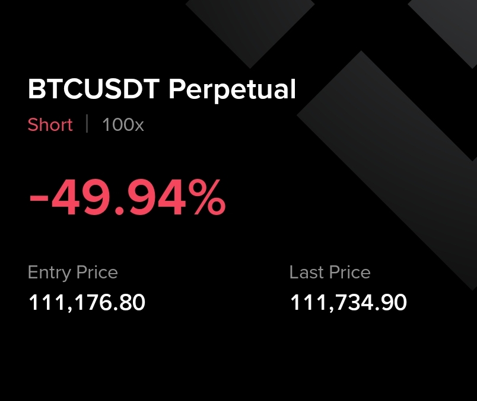Image resolution: width=477 pixels, height=401 pixels.
Task: Click the .80 decimals of the entry price
Action: [x=132, y=303]
